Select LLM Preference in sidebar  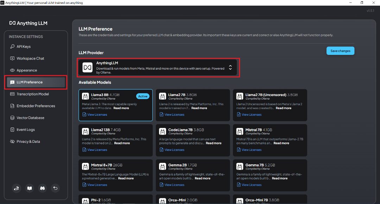[36, 82]
